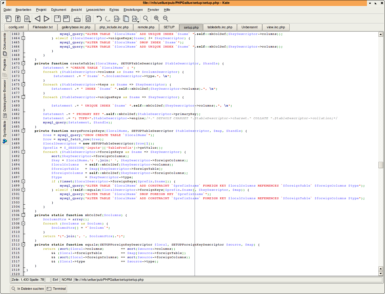Viewport: 385px width, 294px height.
Task: Toggle the Einf insert mode indicator
Action: [x=55, y=280]
